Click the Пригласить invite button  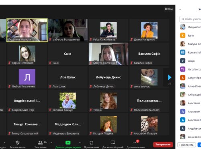click(x=187, y=145)
